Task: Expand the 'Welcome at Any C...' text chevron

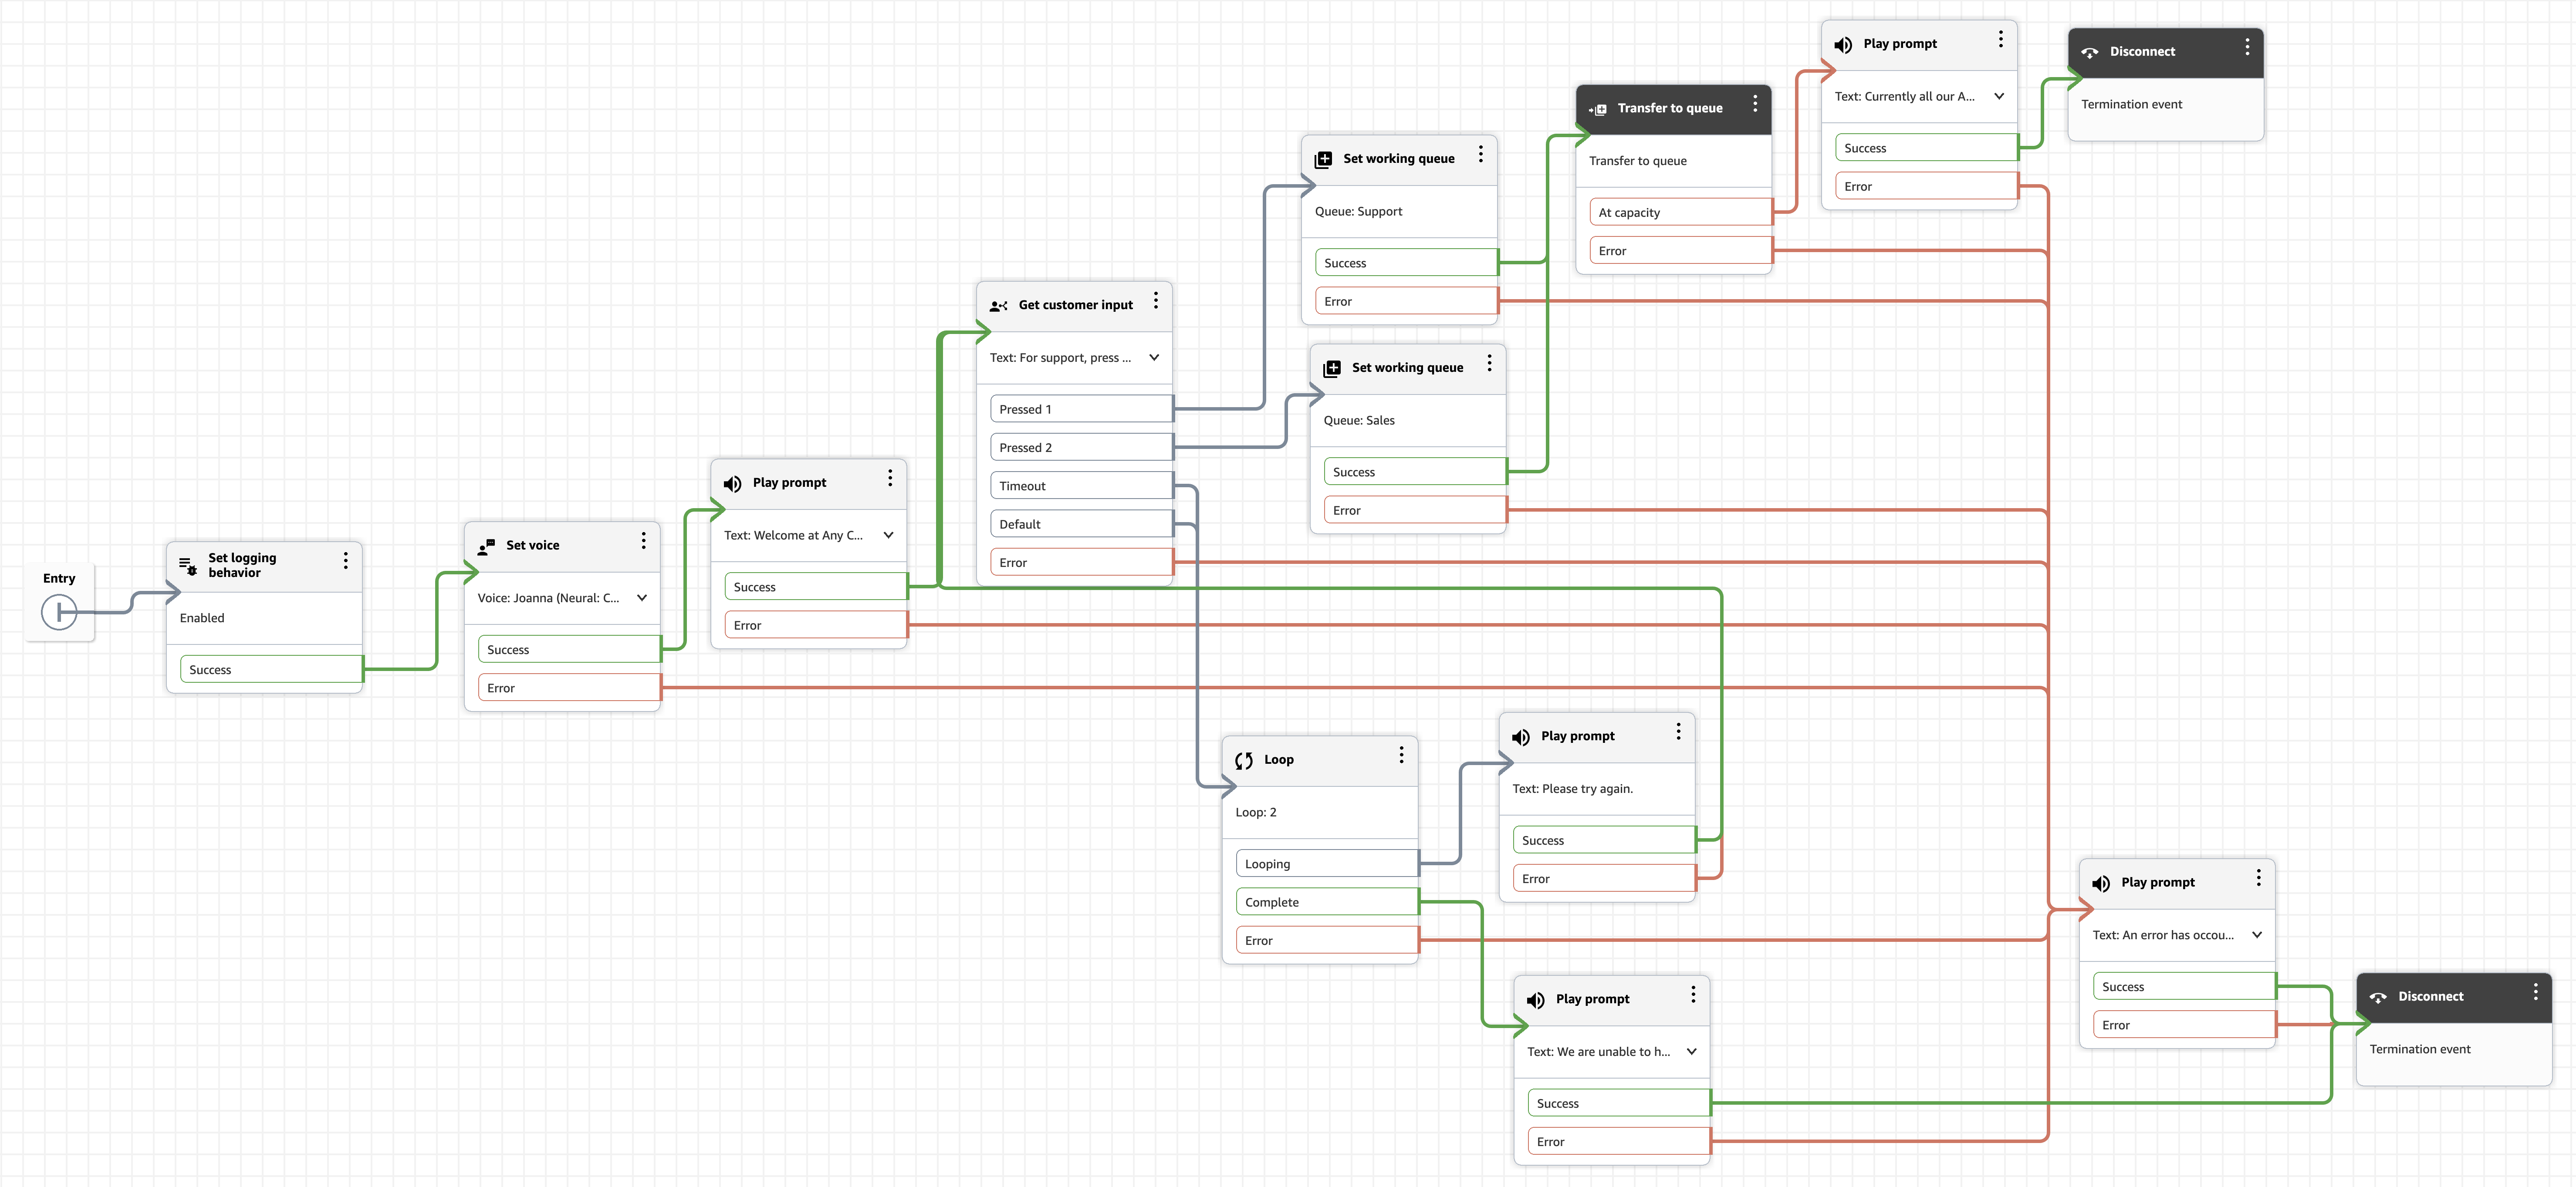Action: (x=888, y=535)
